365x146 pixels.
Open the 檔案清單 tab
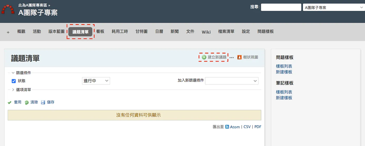[x=226, y=31]
